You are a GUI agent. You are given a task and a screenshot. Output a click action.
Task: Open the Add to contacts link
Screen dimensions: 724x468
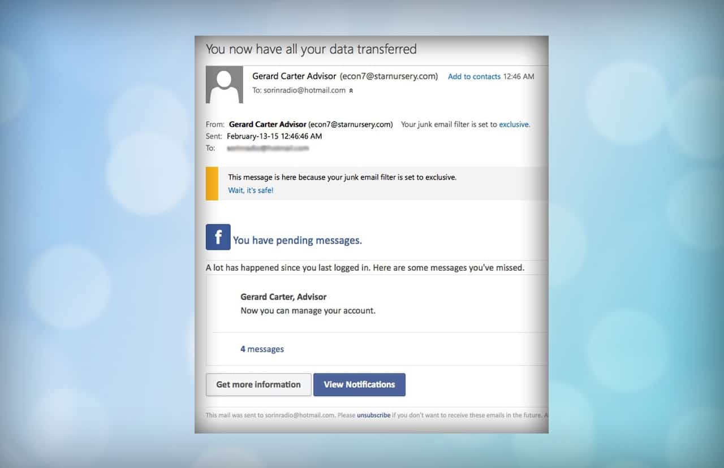(x=474, y=76)
